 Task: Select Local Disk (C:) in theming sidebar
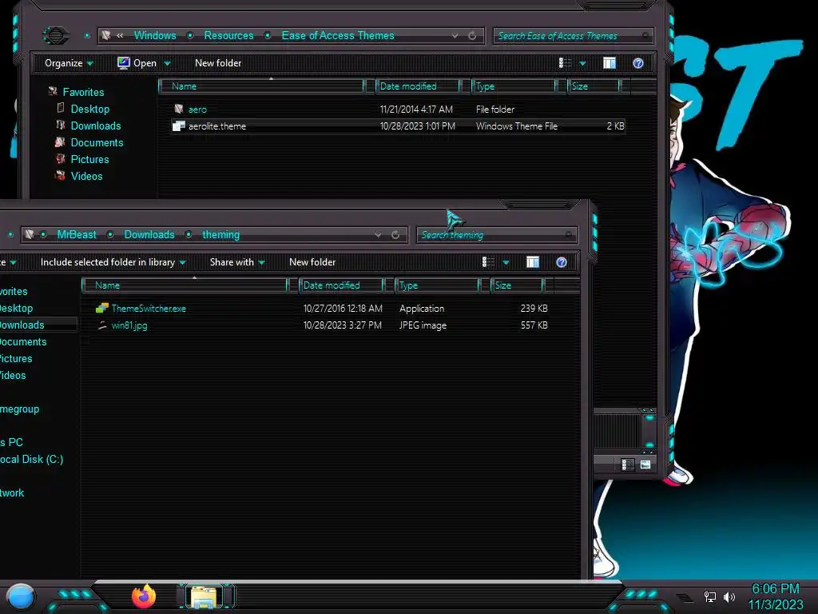point(31,460)
